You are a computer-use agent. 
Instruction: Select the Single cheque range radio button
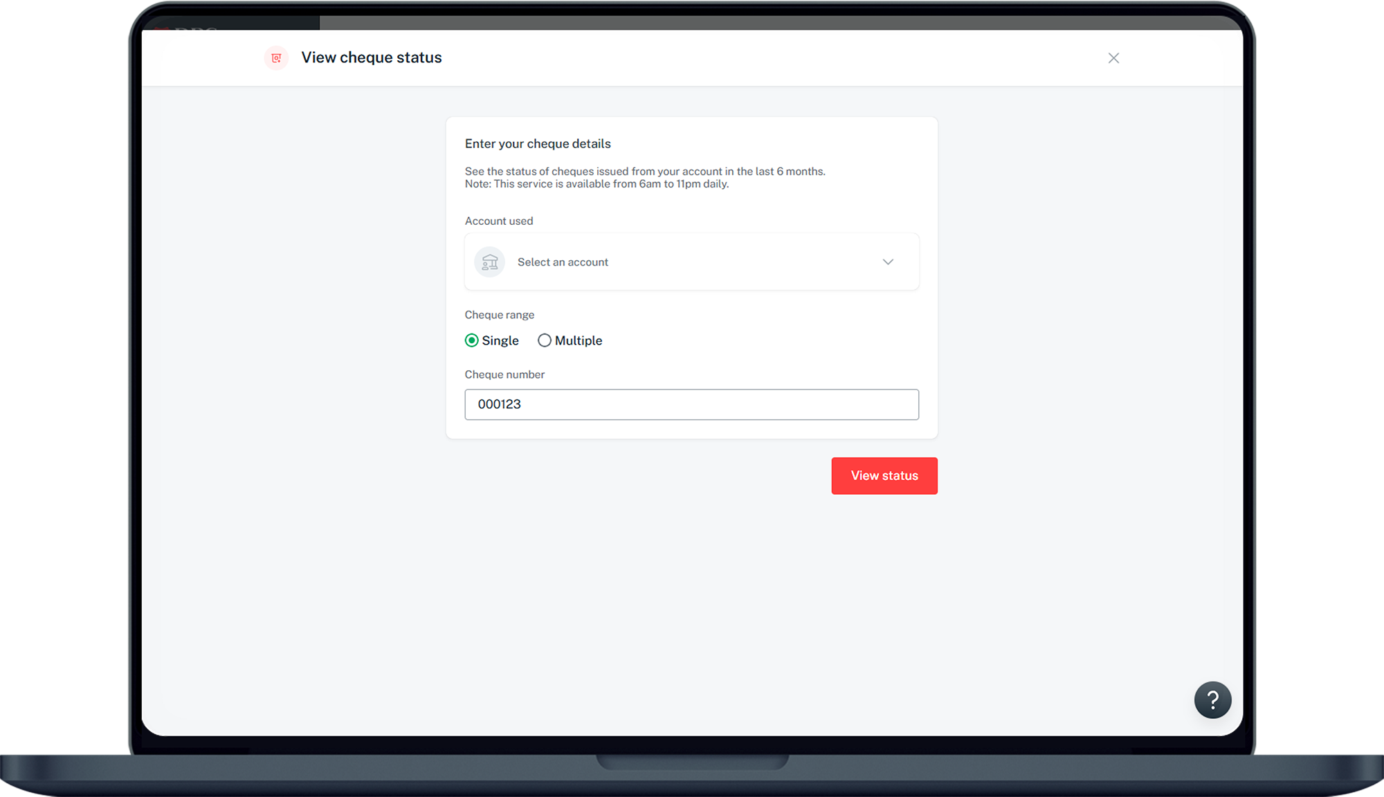472,340
